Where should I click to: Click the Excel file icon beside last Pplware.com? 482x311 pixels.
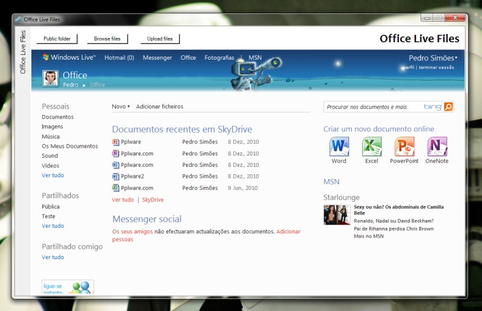pyautogui.click(x=115, y=187)
